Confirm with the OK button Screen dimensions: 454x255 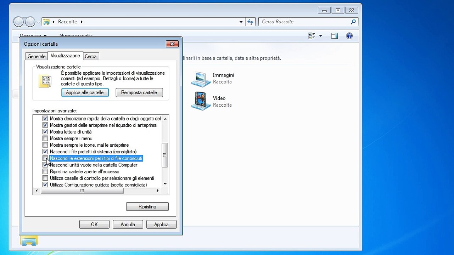[94, 225]
